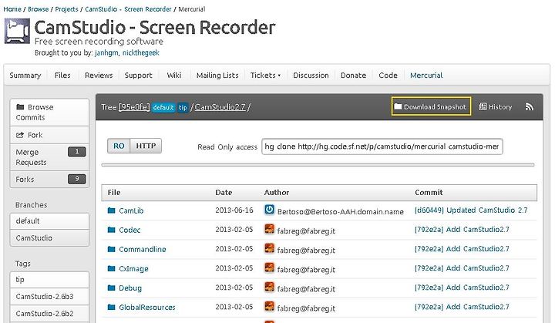Click the CamLib folder icon
Image resolution: width=555 pixels, height=323 pixels.
(x=112, y=210)
